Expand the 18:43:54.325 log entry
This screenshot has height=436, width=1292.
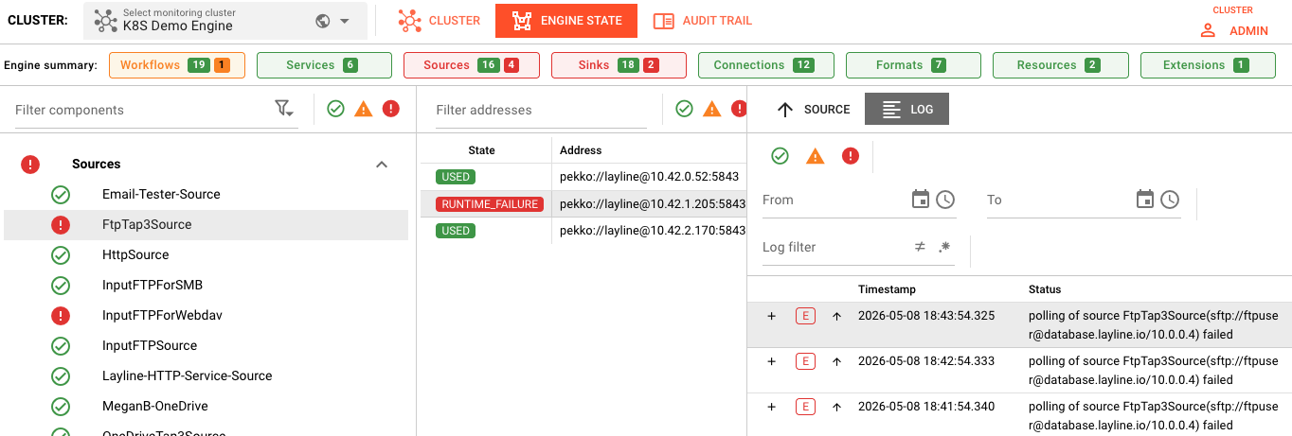coord(771,316)
